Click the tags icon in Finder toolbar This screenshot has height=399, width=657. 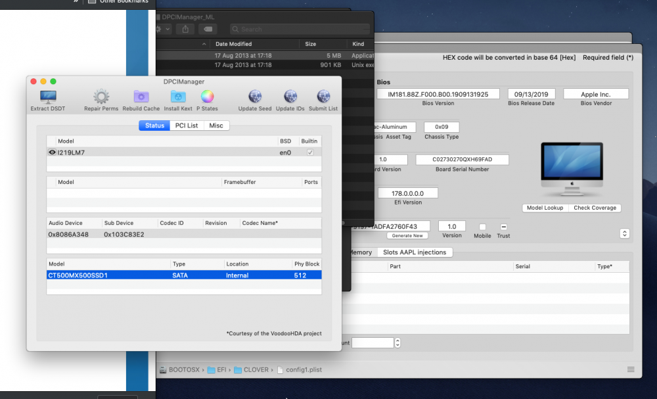pyautogui.click(x=208, y=29)
